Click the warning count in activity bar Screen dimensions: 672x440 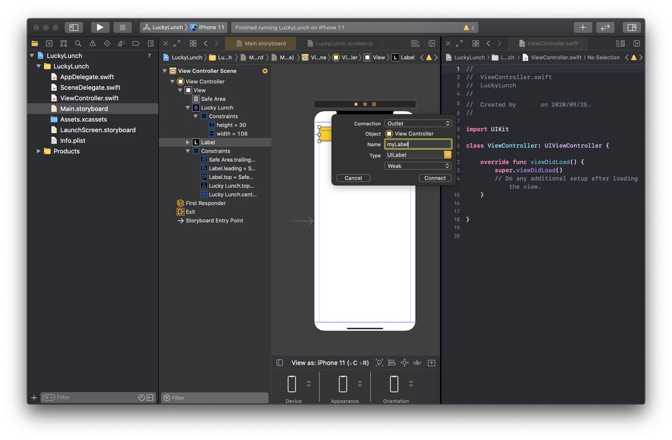pos(468,28)
